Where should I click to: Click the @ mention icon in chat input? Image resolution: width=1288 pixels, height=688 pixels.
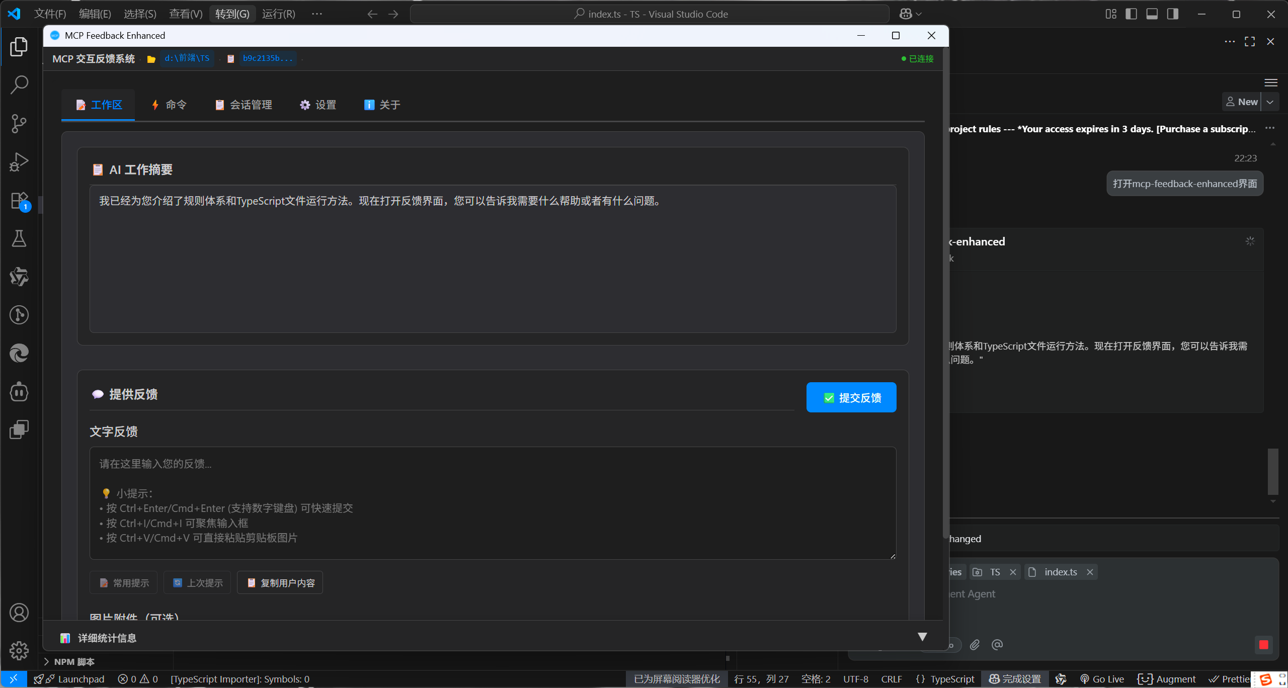click(997, 645)
